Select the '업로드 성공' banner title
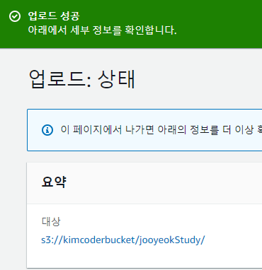This screenshot has width=262, height=270. (x=54, y=16)
